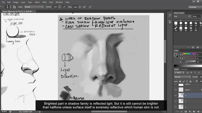Screen dimensions: 202x113
Task: Hide Layer 5 using its eye icon
Action: click(175, 90)
